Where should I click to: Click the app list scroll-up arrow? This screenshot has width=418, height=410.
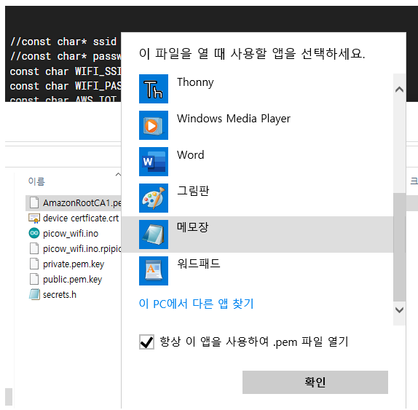399,90
